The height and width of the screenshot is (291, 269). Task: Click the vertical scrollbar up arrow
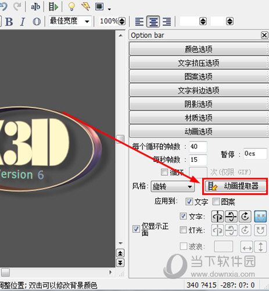point(121,36)
